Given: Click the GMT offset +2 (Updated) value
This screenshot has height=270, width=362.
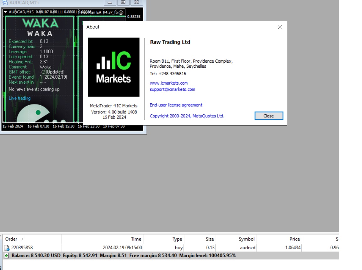Looking at the screenshot, I should pyautogui.click(x=52, y=72).
